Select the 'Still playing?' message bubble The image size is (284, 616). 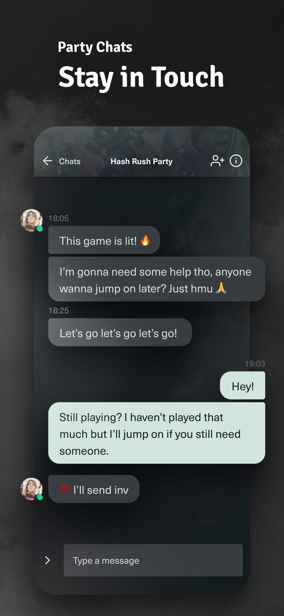[x=157, y=433]
